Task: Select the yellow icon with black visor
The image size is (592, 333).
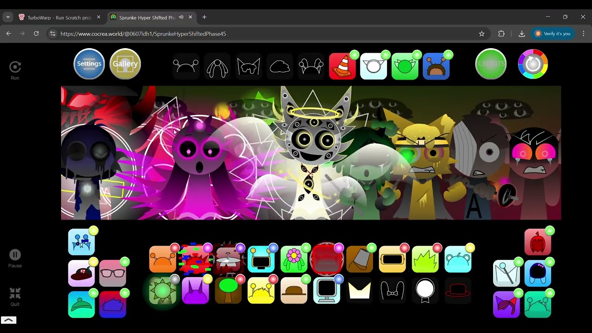Action: point(392,259)
